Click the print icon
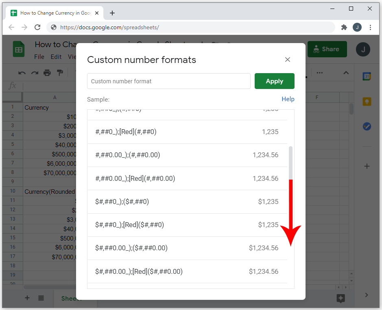Screen dimensions: 382x310 tap(47, 73)
